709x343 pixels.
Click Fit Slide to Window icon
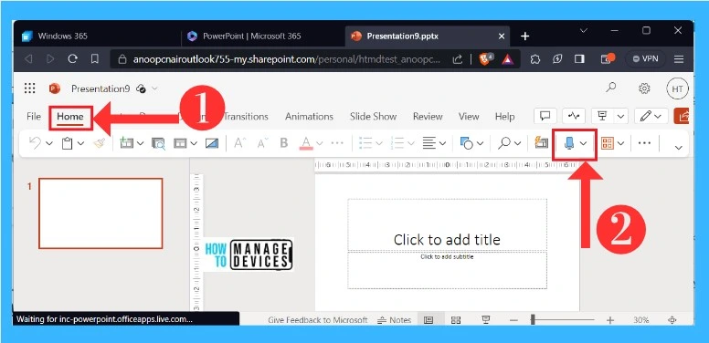tap(672, 320)
